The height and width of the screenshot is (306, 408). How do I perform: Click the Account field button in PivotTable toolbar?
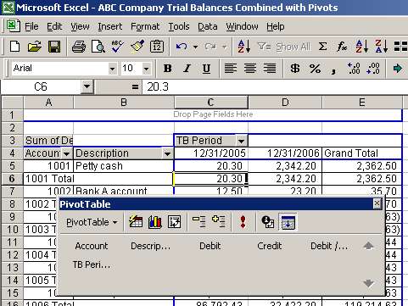pos(92,246)
